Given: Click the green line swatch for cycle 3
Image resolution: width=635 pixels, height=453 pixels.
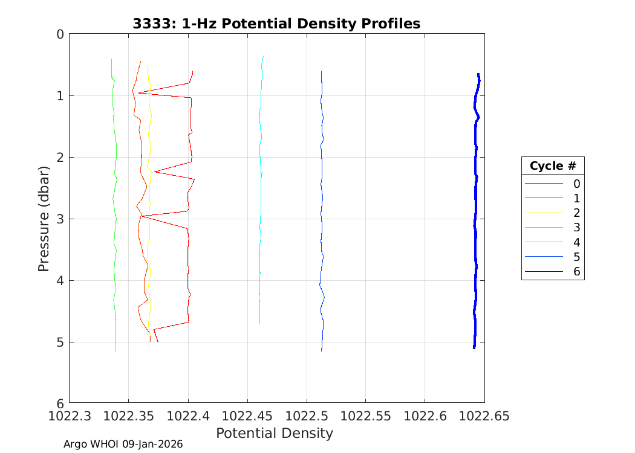Looking at the screenshot, I should pos(543,228).
